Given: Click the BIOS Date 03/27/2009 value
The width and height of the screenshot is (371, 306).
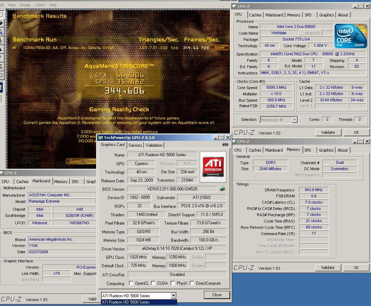Looking at the screenshot, I should [x=62, y=252].
